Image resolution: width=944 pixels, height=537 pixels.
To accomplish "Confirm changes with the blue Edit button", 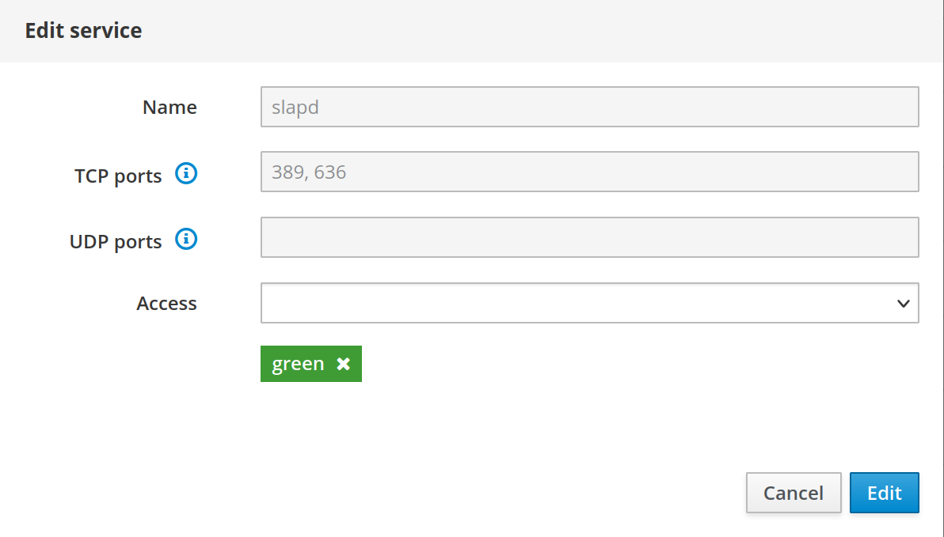I will [x=884, y=493].
